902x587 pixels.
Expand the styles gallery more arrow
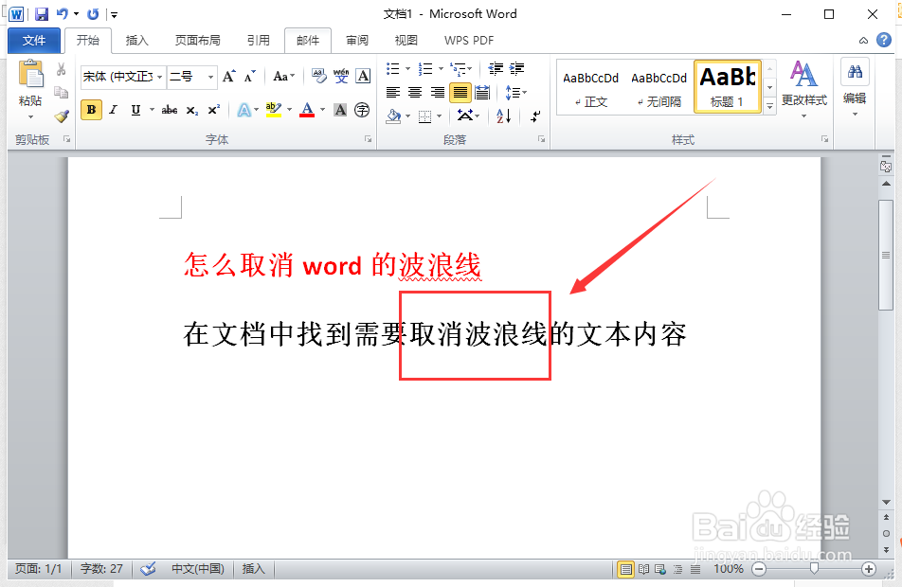tap(769, 106)
